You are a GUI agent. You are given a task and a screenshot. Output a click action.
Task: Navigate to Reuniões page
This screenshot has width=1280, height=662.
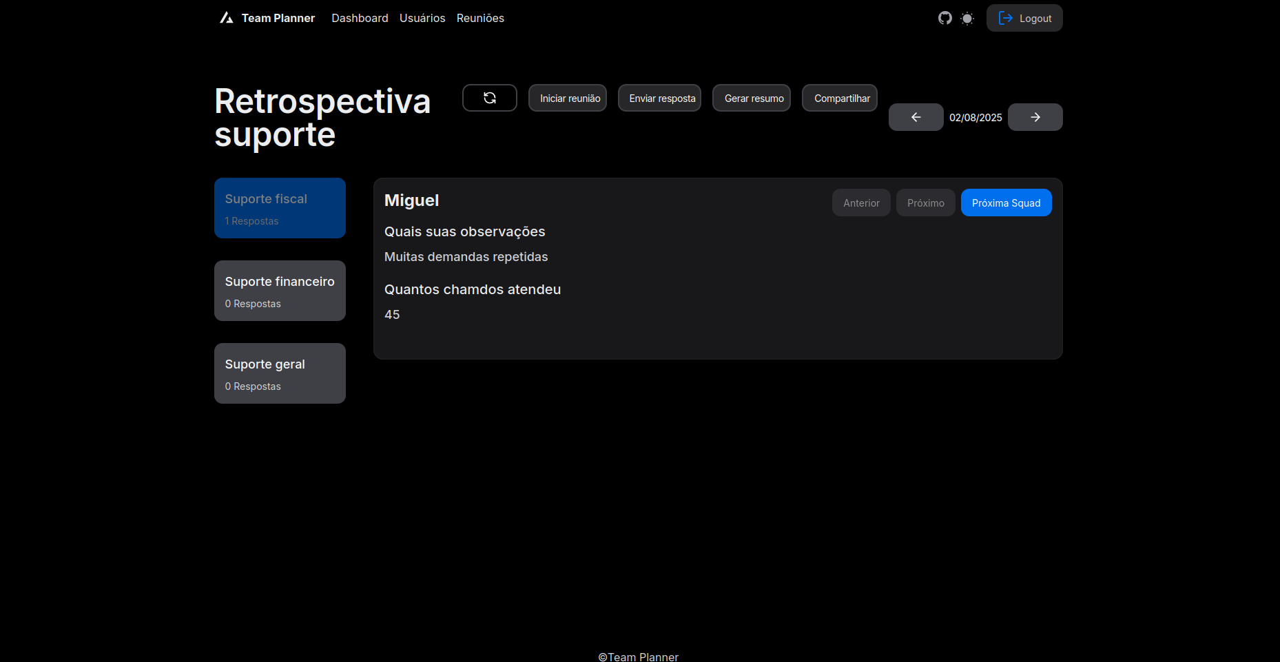coord(480,18)
